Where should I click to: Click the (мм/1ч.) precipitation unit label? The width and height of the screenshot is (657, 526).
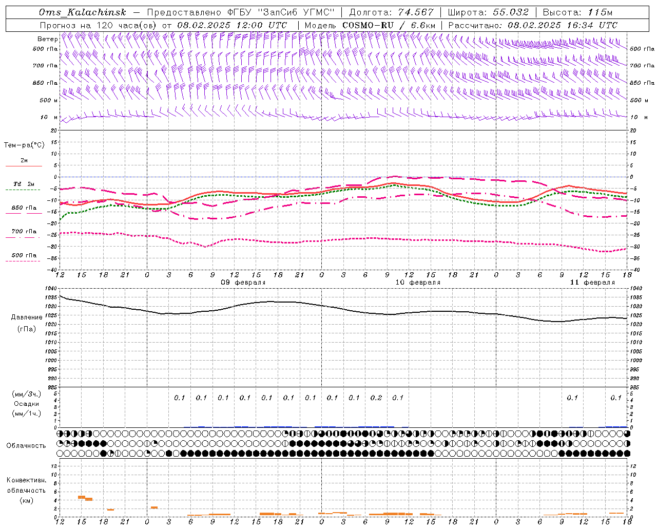tap(27, 414)
